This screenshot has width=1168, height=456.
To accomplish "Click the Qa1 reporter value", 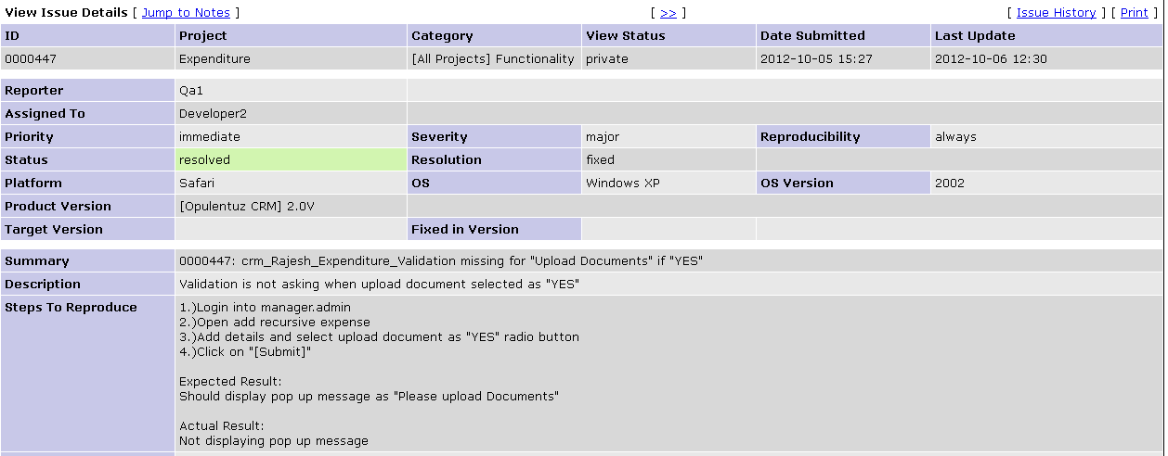I will coord(191,90).
